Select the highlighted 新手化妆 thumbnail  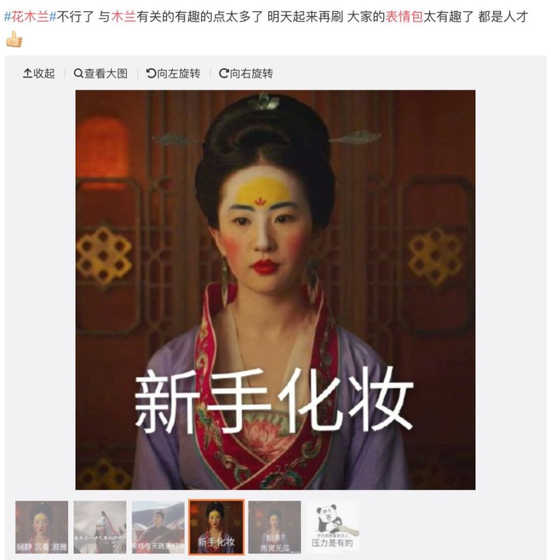tap(216, 527)
